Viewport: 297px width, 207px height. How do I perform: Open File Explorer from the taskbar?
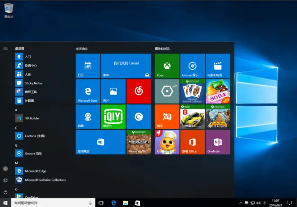pos(126,203)
